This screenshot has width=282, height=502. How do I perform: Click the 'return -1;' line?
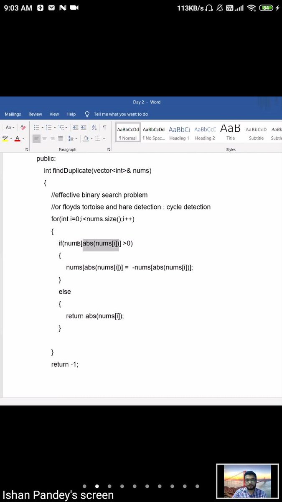pyautogui.click(x=65, y=364)
